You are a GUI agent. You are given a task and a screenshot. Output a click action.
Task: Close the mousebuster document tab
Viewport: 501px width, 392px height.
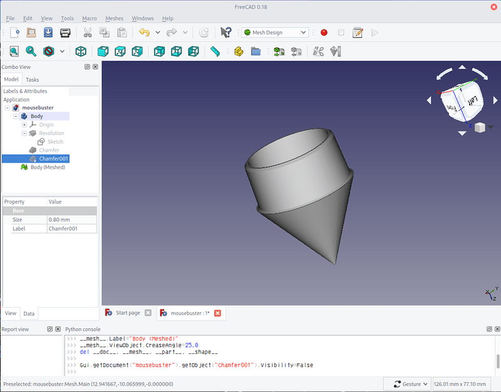coord(217,313)
